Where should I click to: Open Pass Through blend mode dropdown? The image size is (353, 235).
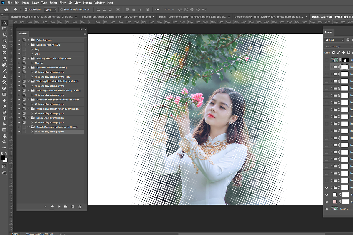338,46
